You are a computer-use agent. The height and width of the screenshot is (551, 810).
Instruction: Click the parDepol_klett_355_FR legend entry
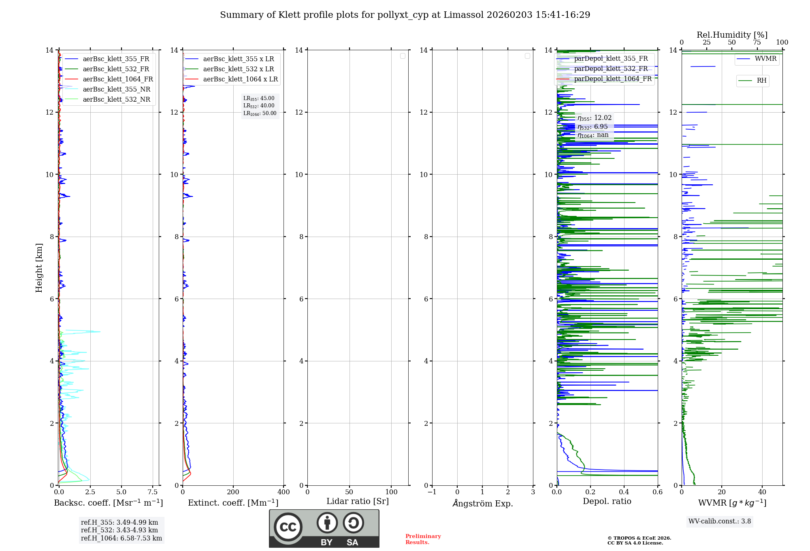(x=611, y=59)
